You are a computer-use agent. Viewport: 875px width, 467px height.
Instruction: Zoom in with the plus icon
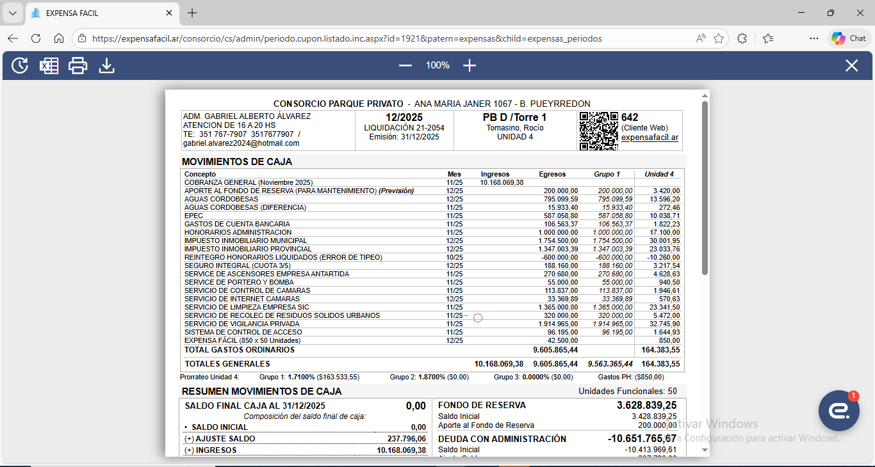click(470, 65)
